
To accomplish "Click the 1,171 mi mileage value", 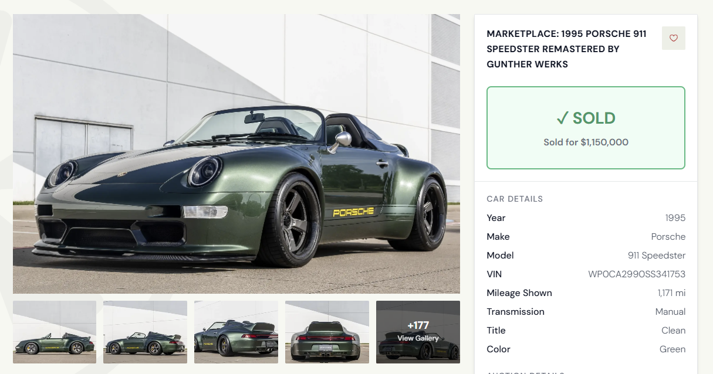I will tap(671, 293).
